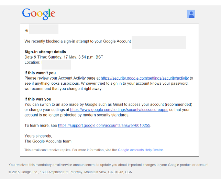Click the 'Location:' label

pos(32,62)
